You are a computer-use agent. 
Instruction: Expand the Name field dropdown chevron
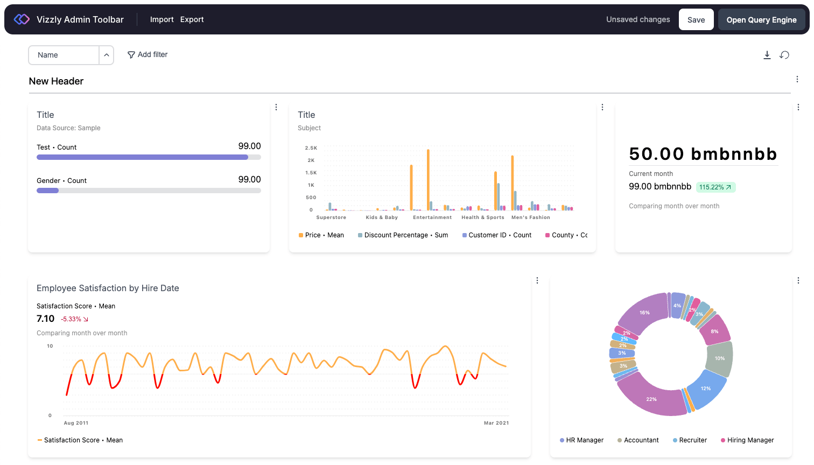click(106, 55)
